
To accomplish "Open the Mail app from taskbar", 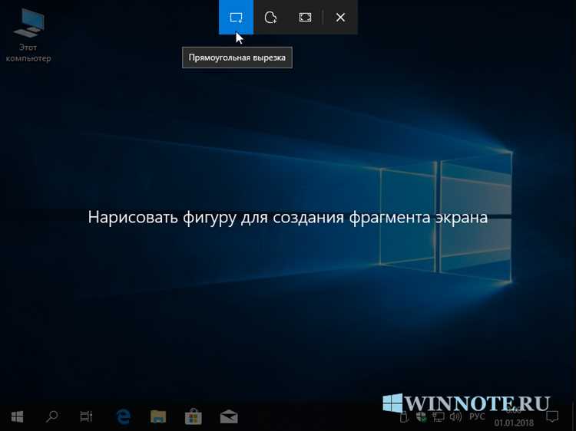I will (229, 417).
